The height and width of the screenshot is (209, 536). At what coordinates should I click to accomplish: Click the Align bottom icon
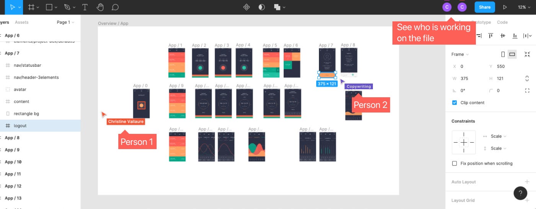point(515,36)
